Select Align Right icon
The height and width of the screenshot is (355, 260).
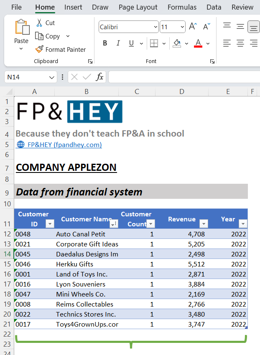[x=254, y=43]
